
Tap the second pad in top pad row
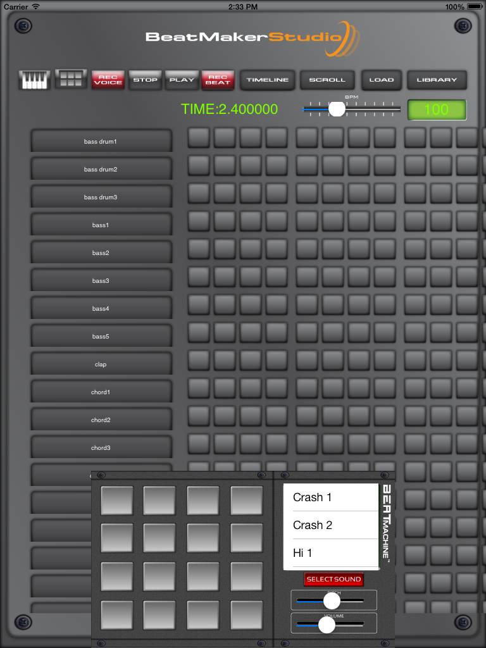coord(159,501)
